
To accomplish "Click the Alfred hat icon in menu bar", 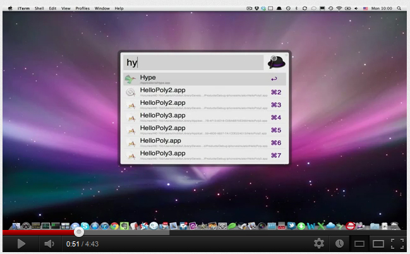I will [x=279, y=8].
